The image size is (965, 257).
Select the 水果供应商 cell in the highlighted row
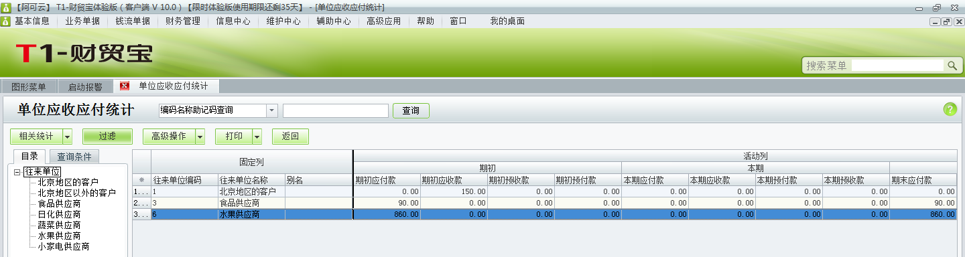click(251, 214)
